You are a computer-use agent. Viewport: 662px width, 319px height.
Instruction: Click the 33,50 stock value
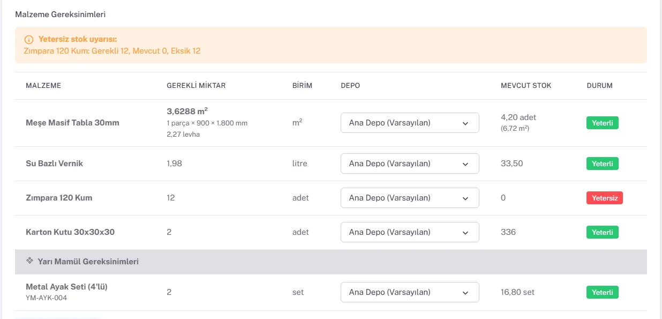click(512, 164)
